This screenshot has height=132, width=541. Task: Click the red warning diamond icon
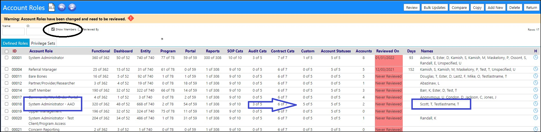(x=131, y=18)
